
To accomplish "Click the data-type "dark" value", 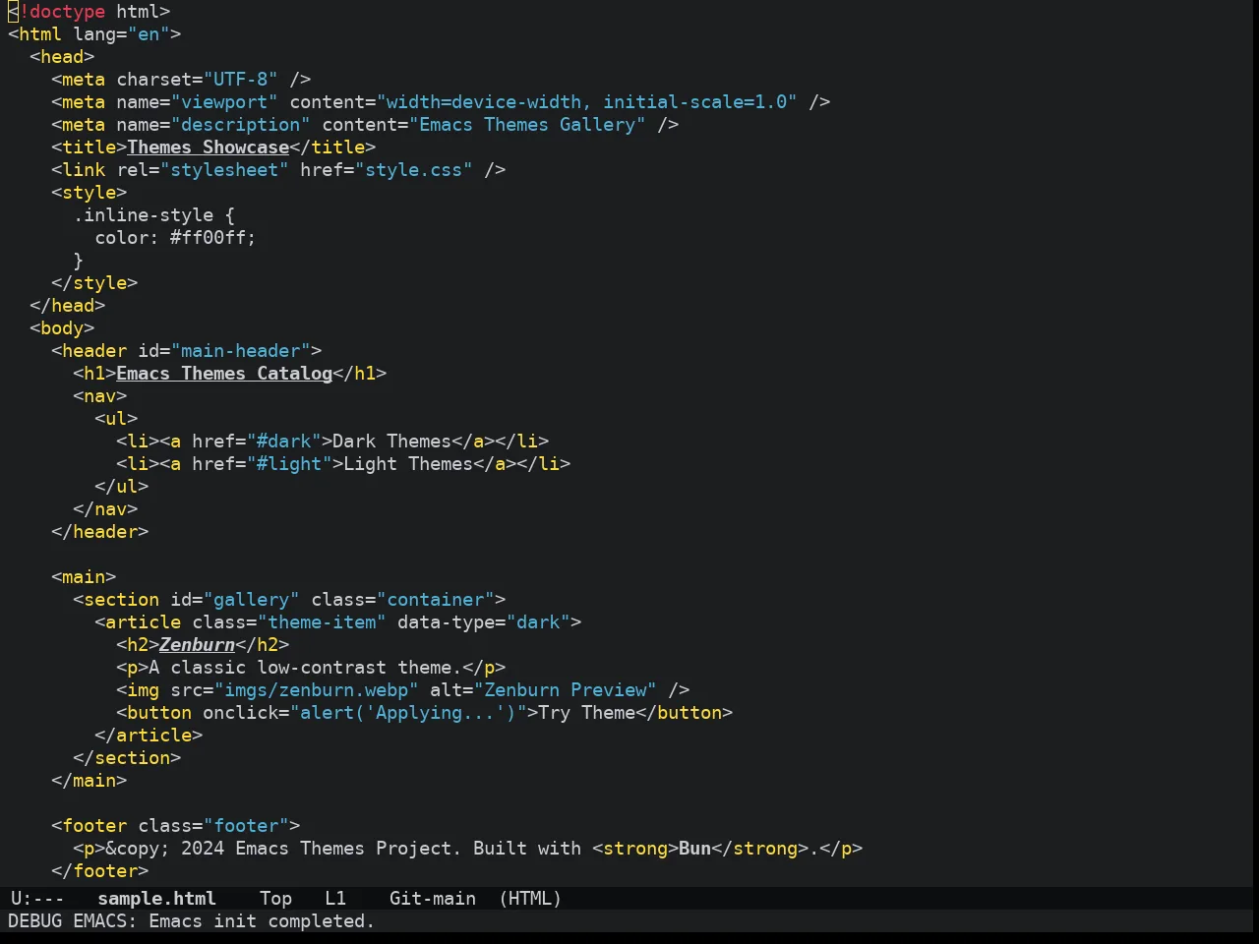I will click(x=539, y=622).
